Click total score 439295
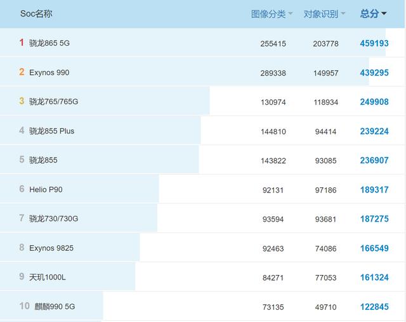406x322 pixels. pyautogui.click(x=374, y=73)
